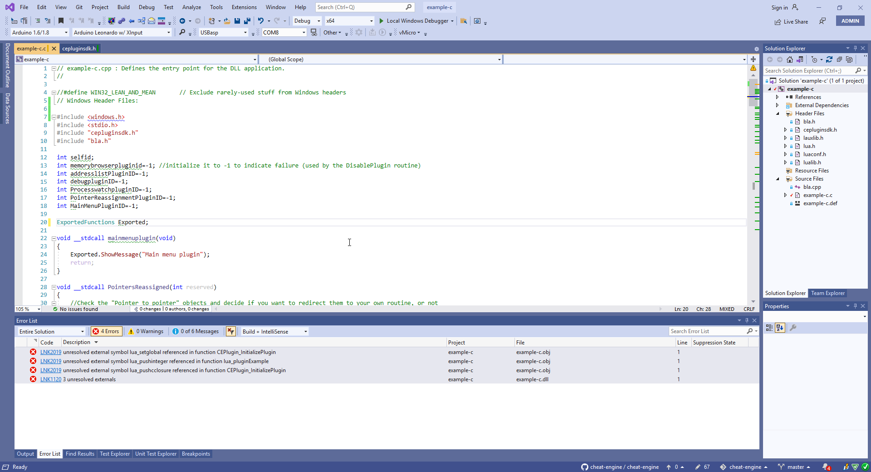Open the Build menu
Screen dimensions: 871x472
click(x=123, y=7)
